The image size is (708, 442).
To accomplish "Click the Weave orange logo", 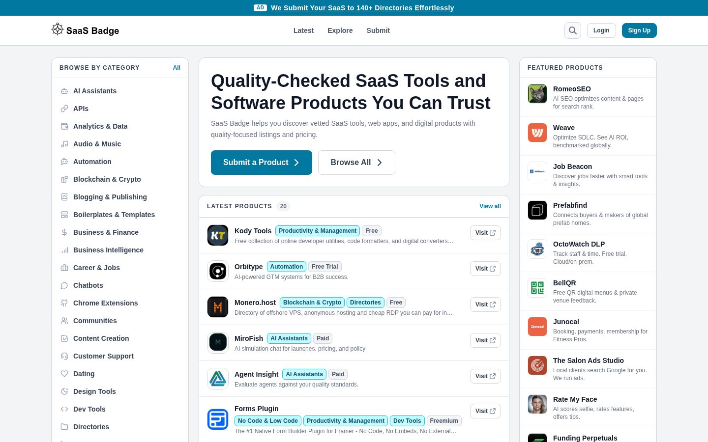I will (537, 133).
